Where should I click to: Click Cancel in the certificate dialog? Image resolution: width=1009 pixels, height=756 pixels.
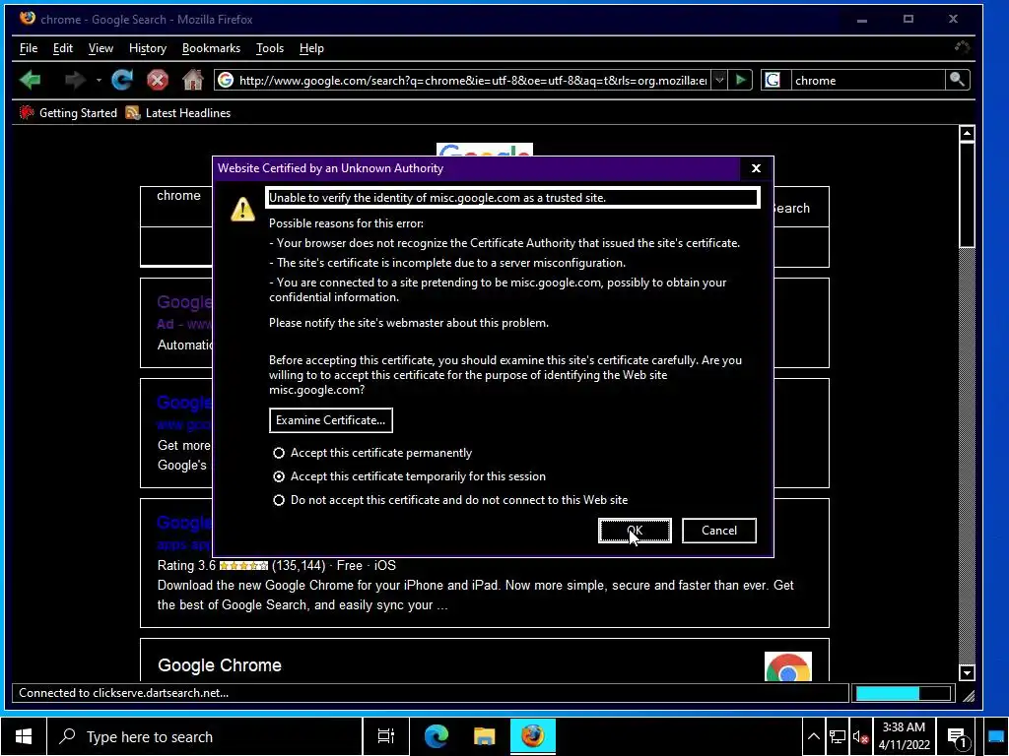click(718, 531)
